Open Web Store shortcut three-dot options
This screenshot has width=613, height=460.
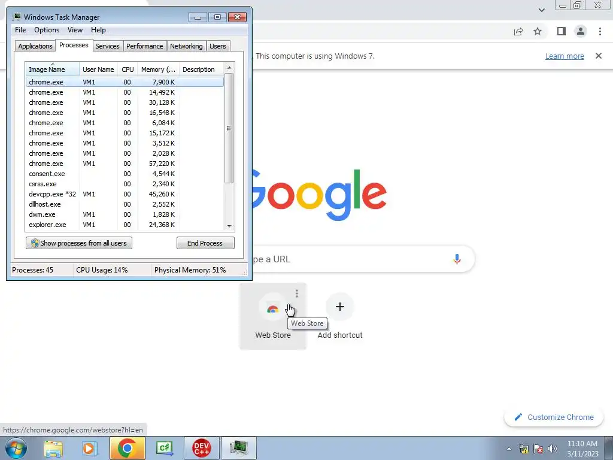coord(297,293)
